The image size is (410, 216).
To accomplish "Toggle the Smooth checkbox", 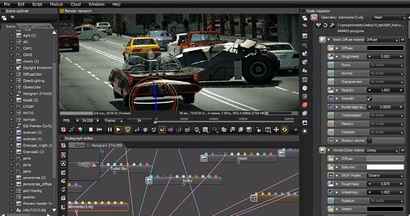I will 369,99.
